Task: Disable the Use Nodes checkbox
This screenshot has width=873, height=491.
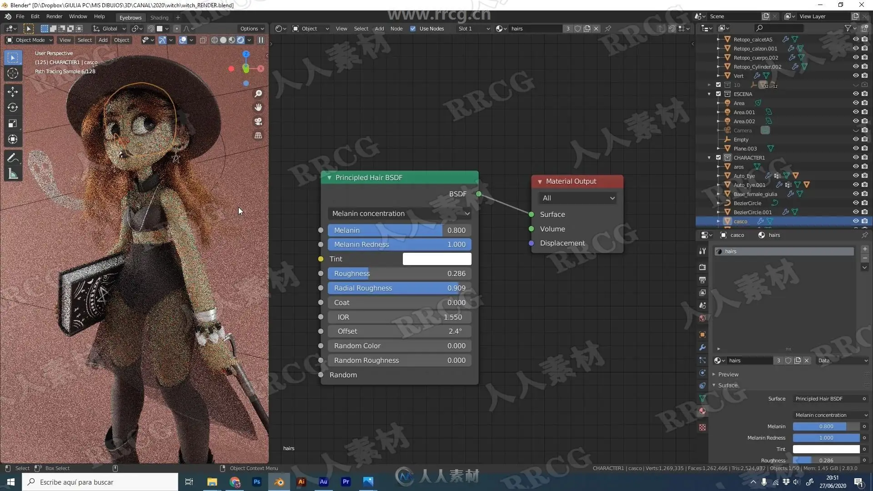Action: tap(413, 29)
